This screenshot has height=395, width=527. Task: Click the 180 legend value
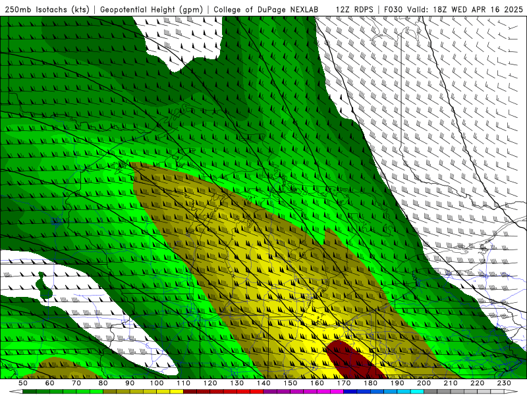tap(370, 383)
